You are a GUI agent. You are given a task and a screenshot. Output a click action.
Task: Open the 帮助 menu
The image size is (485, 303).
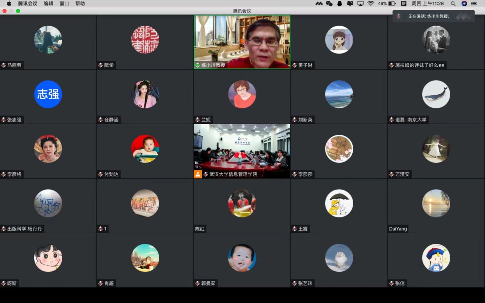click(80, 3)
